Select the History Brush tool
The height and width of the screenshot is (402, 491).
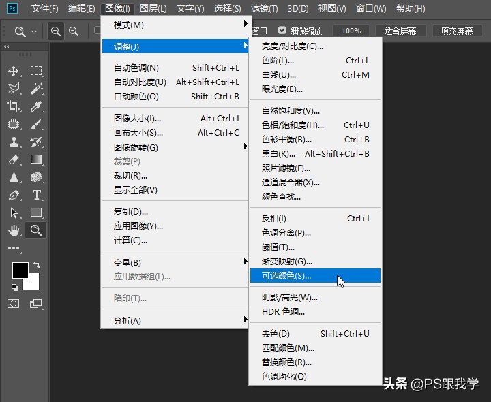tap(36, 142)
